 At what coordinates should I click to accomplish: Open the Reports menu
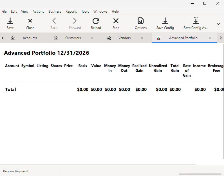click(71, 12)
